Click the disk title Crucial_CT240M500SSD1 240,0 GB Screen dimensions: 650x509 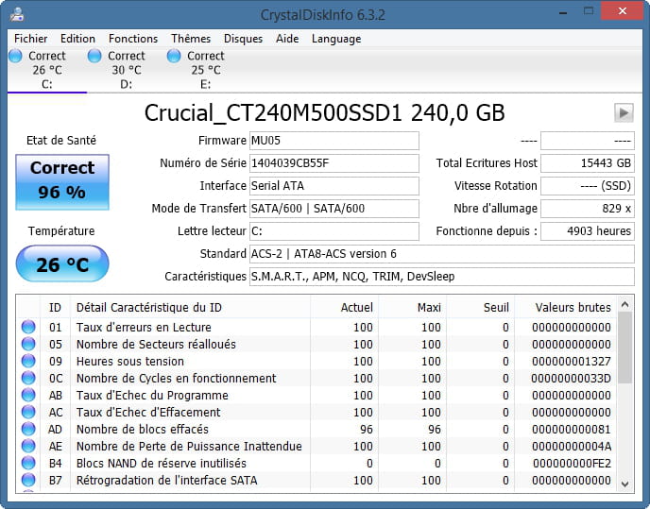tap(325, 112)
